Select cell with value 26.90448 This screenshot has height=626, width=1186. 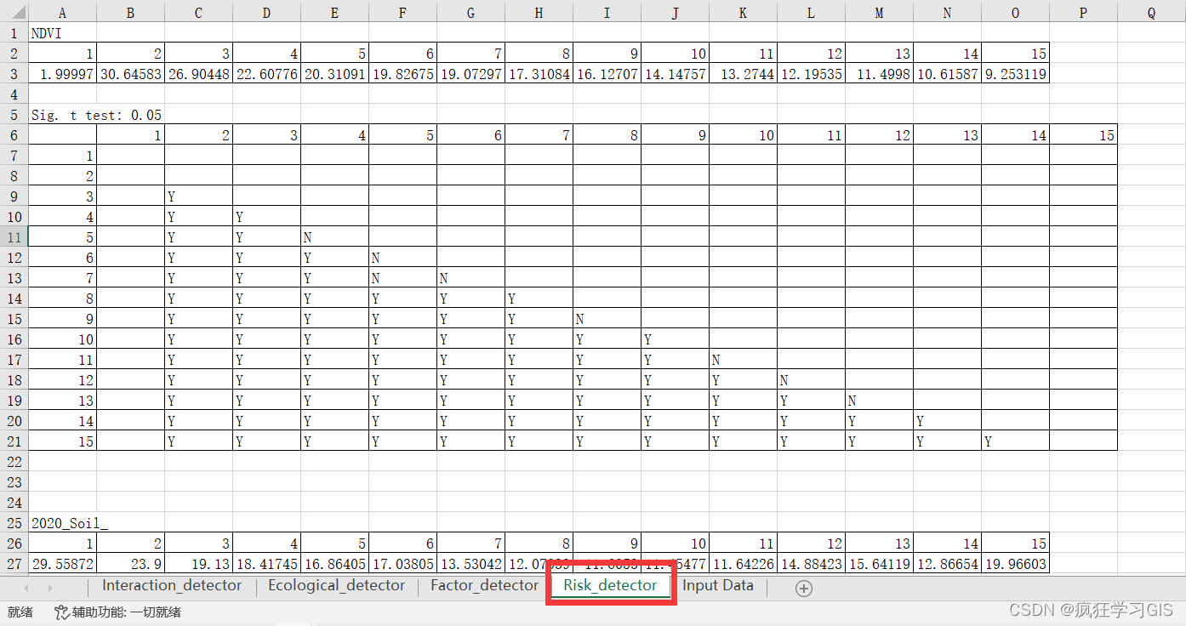[x=199, y=74]
